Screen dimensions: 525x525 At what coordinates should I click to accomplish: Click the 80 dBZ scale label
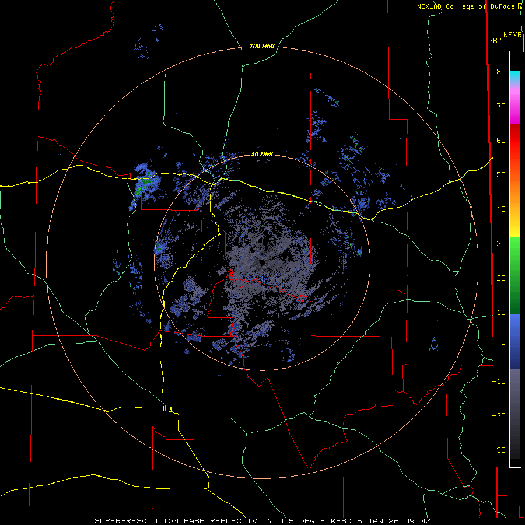coord(501,72)
